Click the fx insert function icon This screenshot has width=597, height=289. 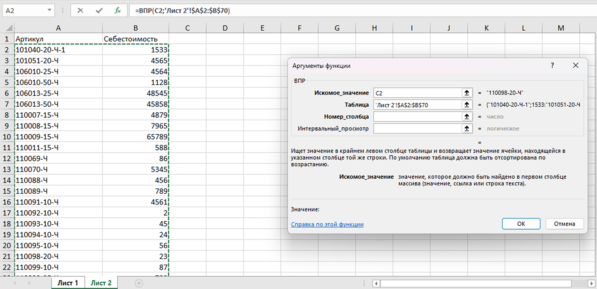pyautogui.click(x=118, y=11)
